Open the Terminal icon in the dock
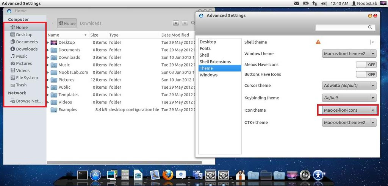This screenshot has height=186, width=388. 82,175
